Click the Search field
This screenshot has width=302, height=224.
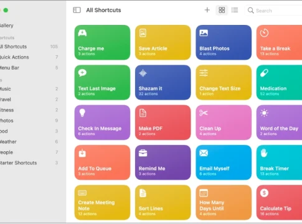pyautogui.click(x=273, y=11)
